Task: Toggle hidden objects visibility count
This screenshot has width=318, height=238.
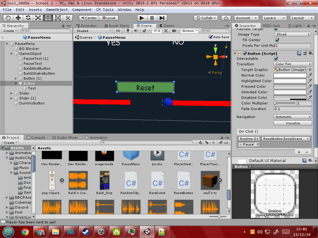Action: [157, 31]
